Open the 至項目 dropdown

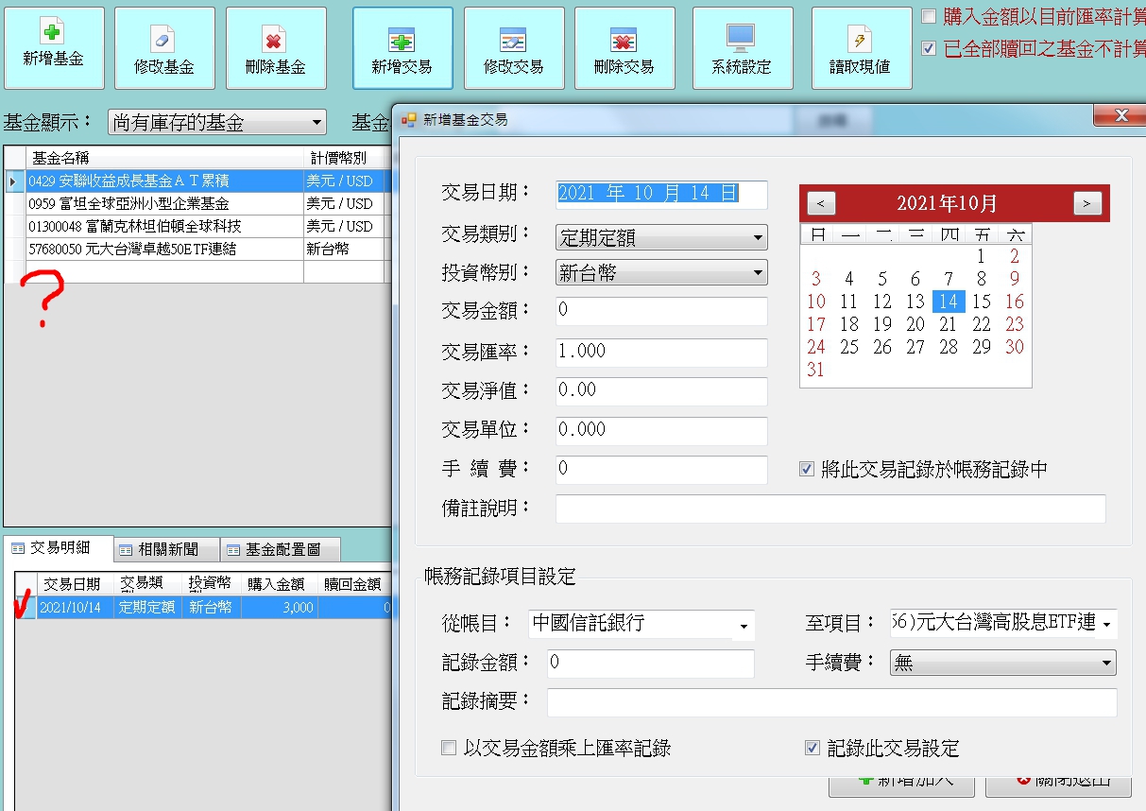click(x=1003, y=624)
